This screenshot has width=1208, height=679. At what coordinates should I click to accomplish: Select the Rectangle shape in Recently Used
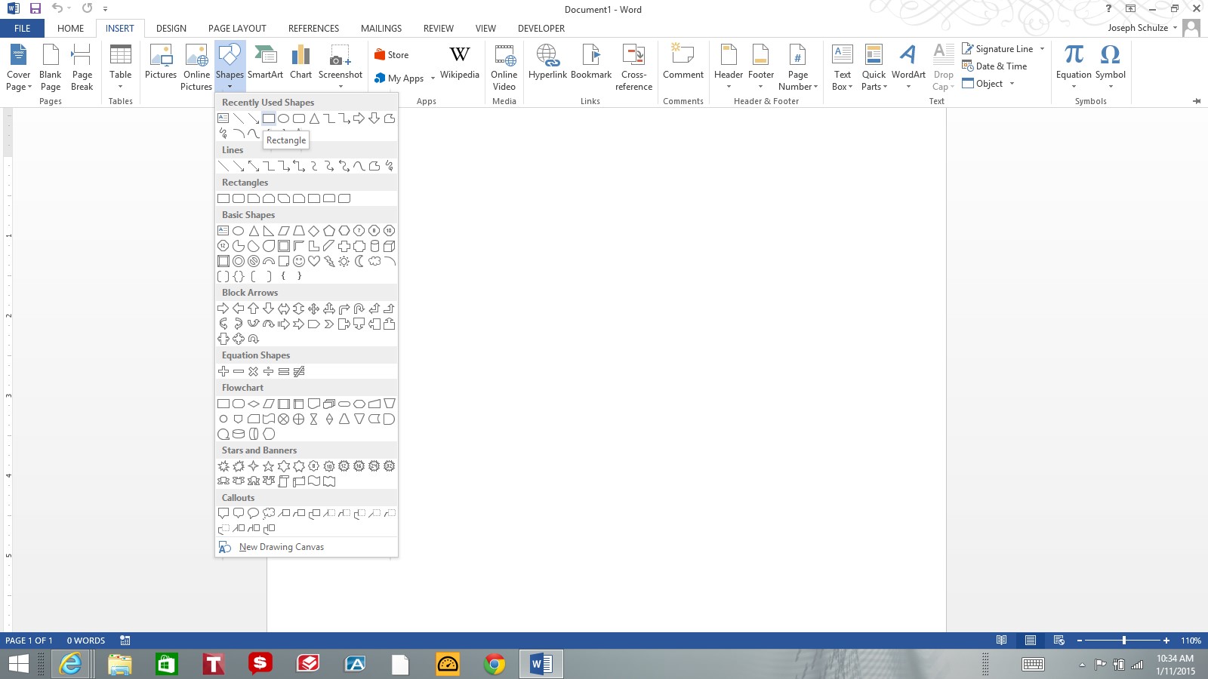[268, 118]
